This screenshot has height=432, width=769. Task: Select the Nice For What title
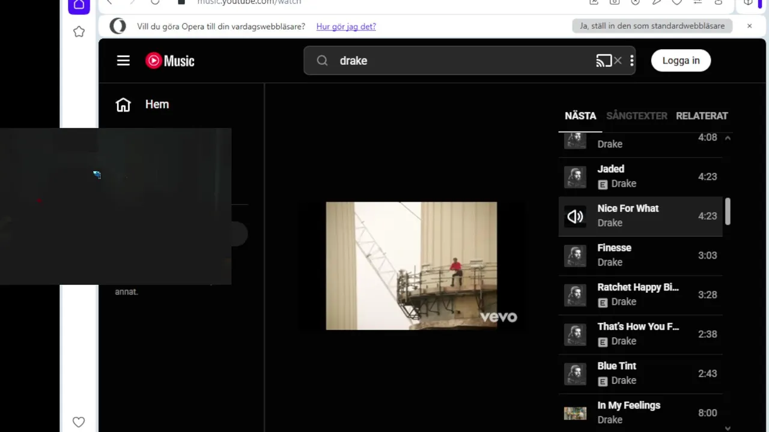pyautogui.click(x=628, y=208)
